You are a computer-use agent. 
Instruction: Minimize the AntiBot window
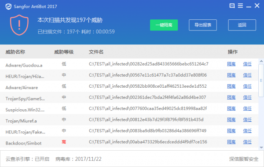point(249,7)
